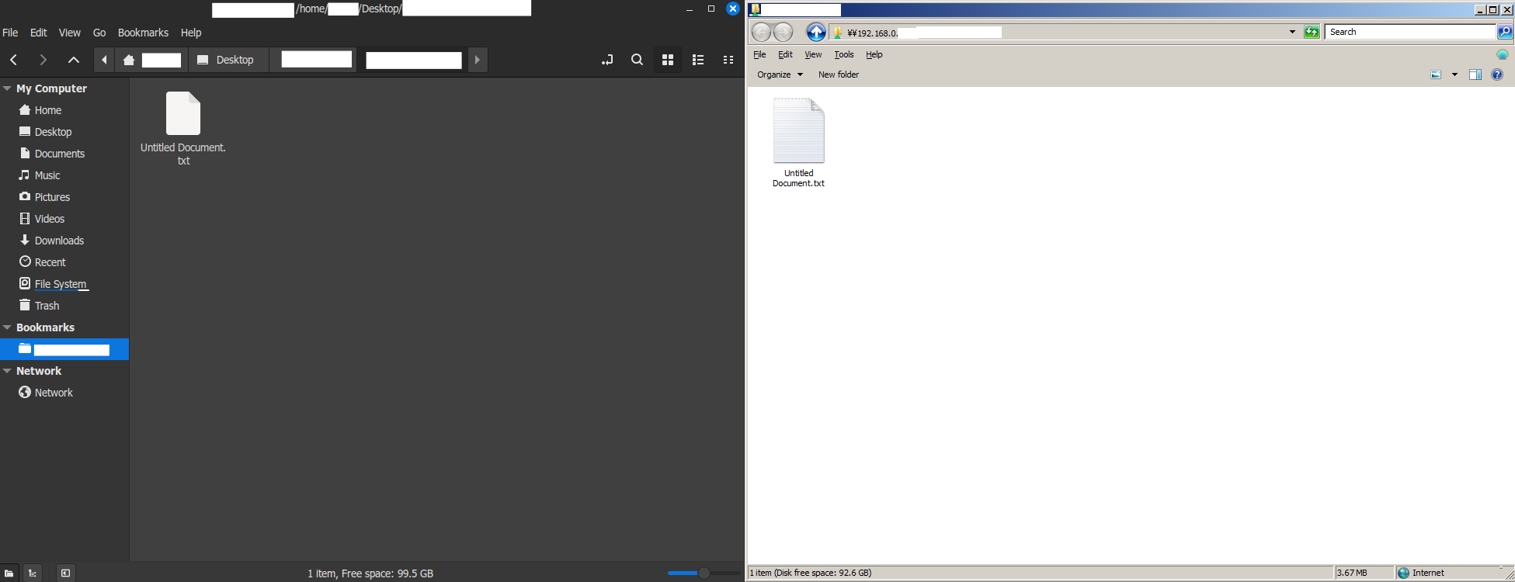Select Untitled Document.txt in Explorer
This screenshot has height=582, width=1515.
point(798,143)
